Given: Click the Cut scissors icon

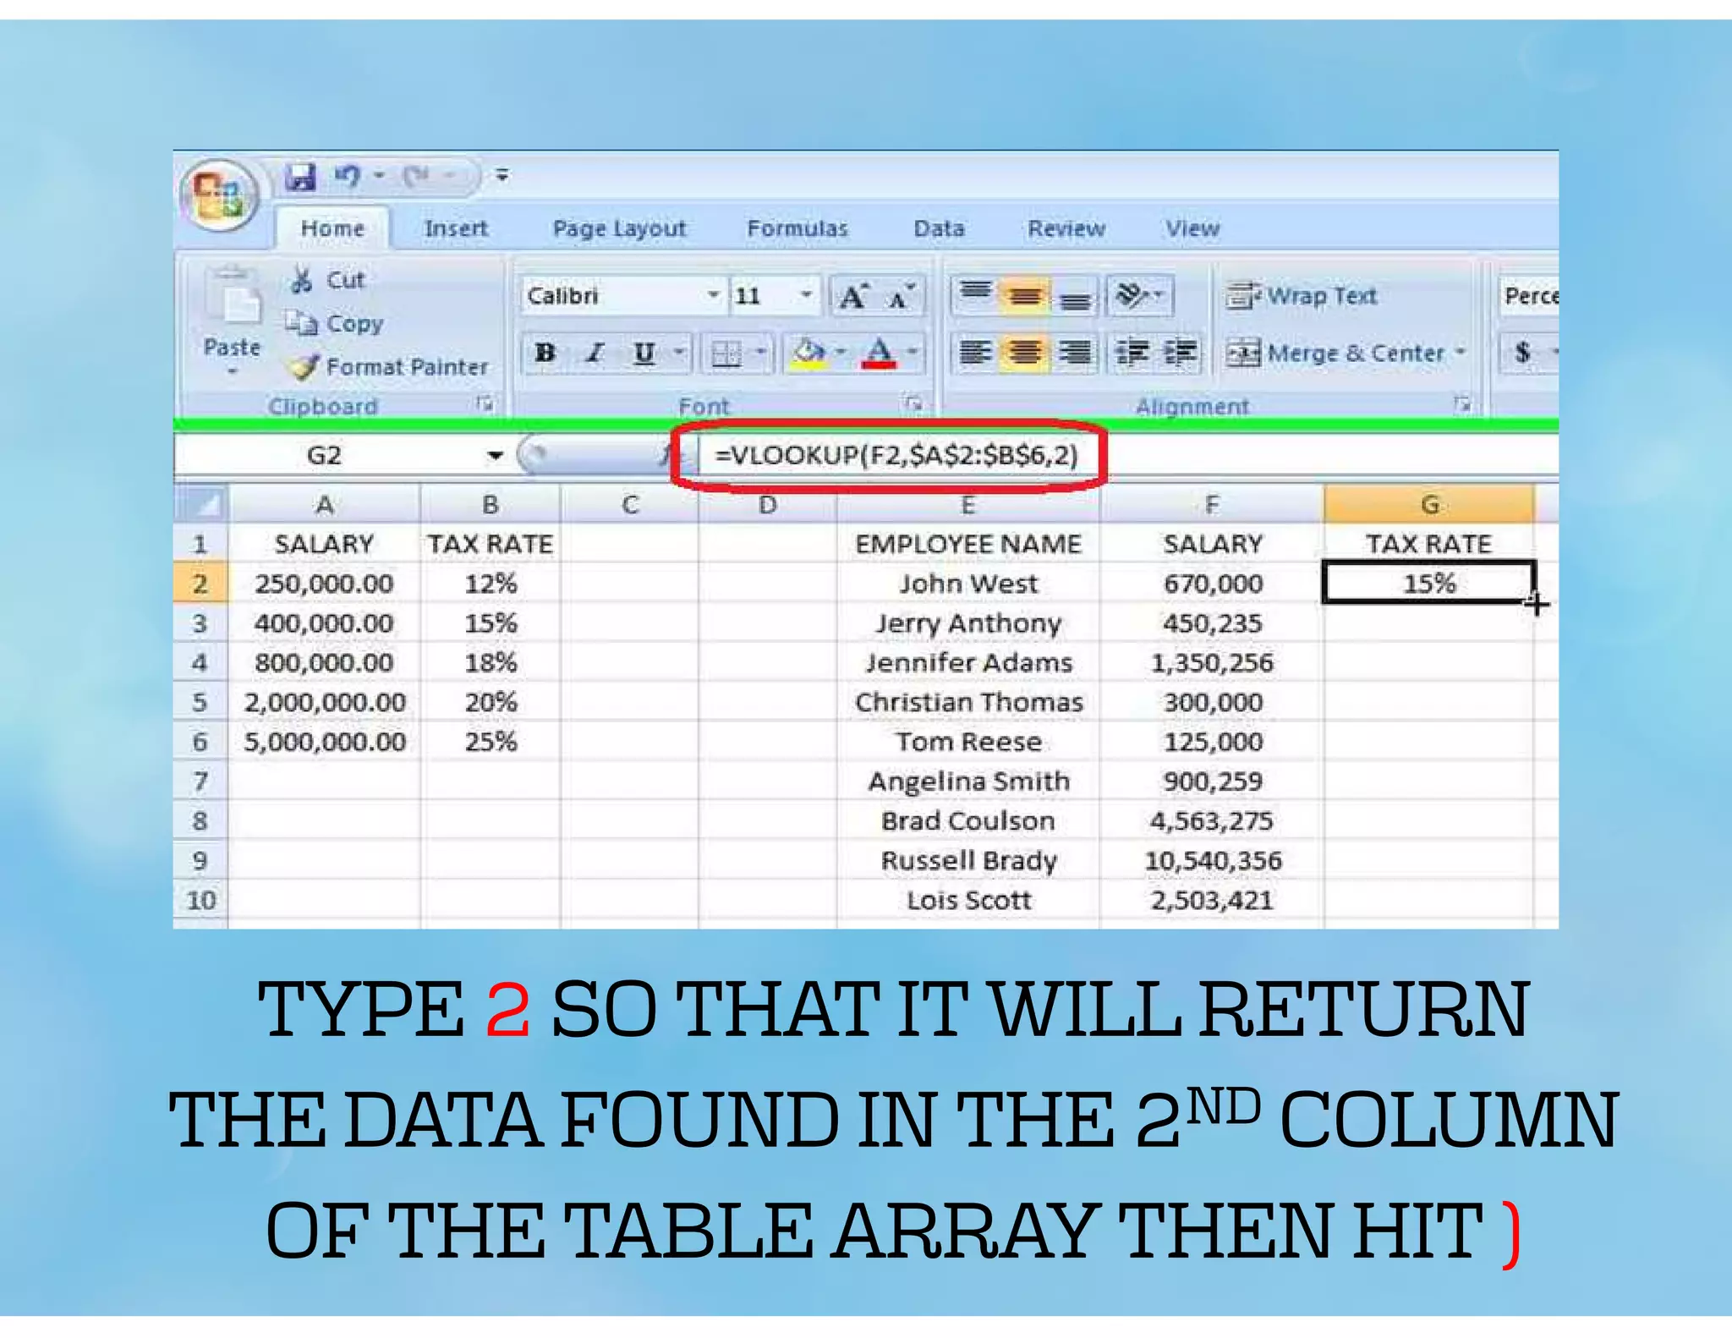Looking at the screenshot, I should pyautogui.click(x=302, y=280).
